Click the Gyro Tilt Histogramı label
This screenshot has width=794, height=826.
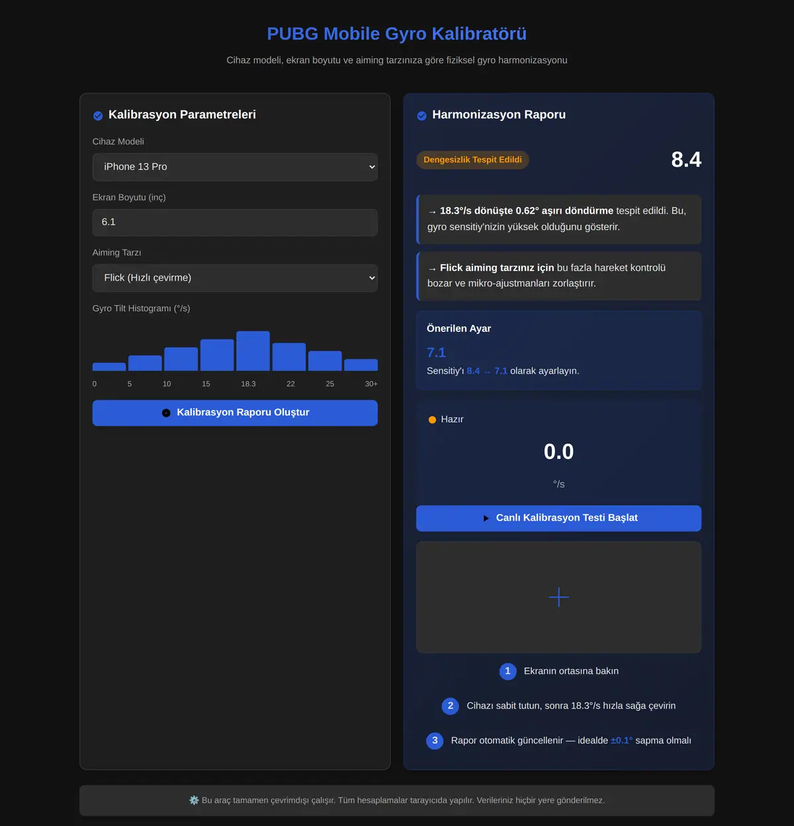click(142, 308)
